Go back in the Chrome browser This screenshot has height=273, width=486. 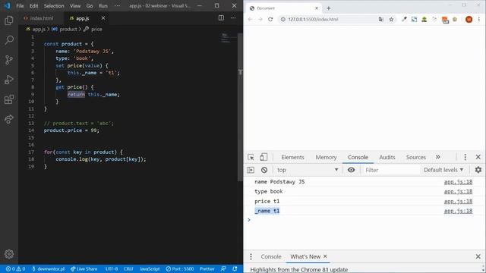pos(250,19)
